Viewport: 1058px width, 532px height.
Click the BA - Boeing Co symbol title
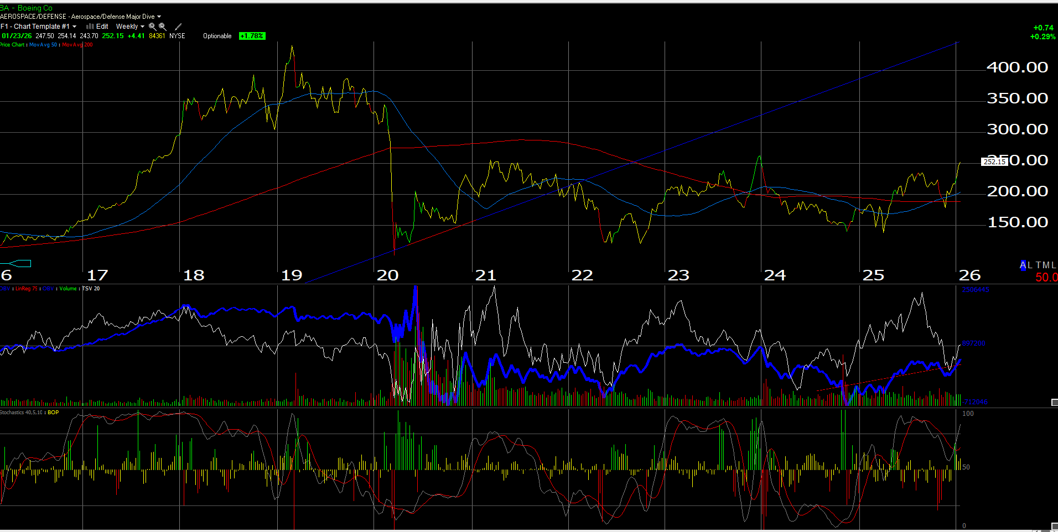pyautogui.click(x=27, y=8)
